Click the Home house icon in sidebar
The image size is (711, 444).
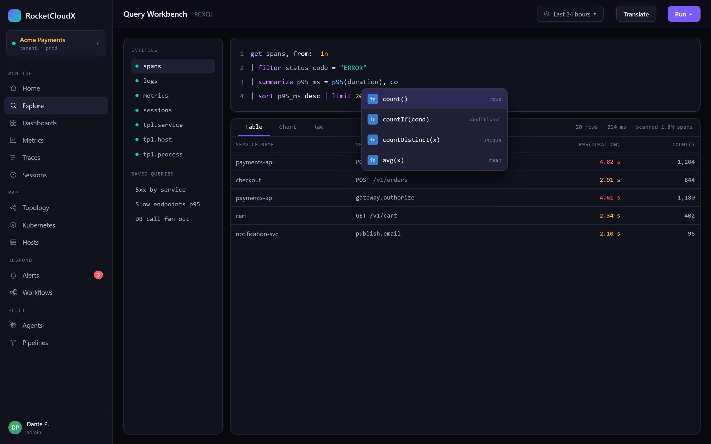pyautogui.click(x=13, y=88)
